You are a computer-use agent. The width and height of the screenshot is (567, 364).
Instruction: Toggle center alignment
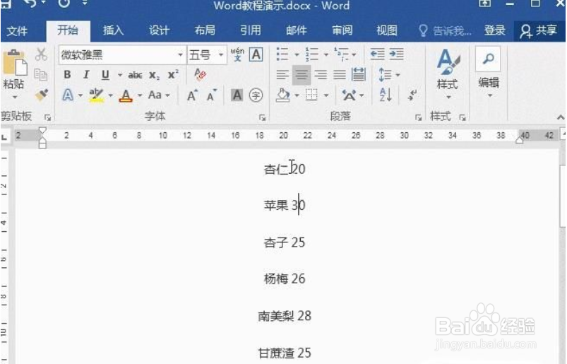tap(302, 75)
